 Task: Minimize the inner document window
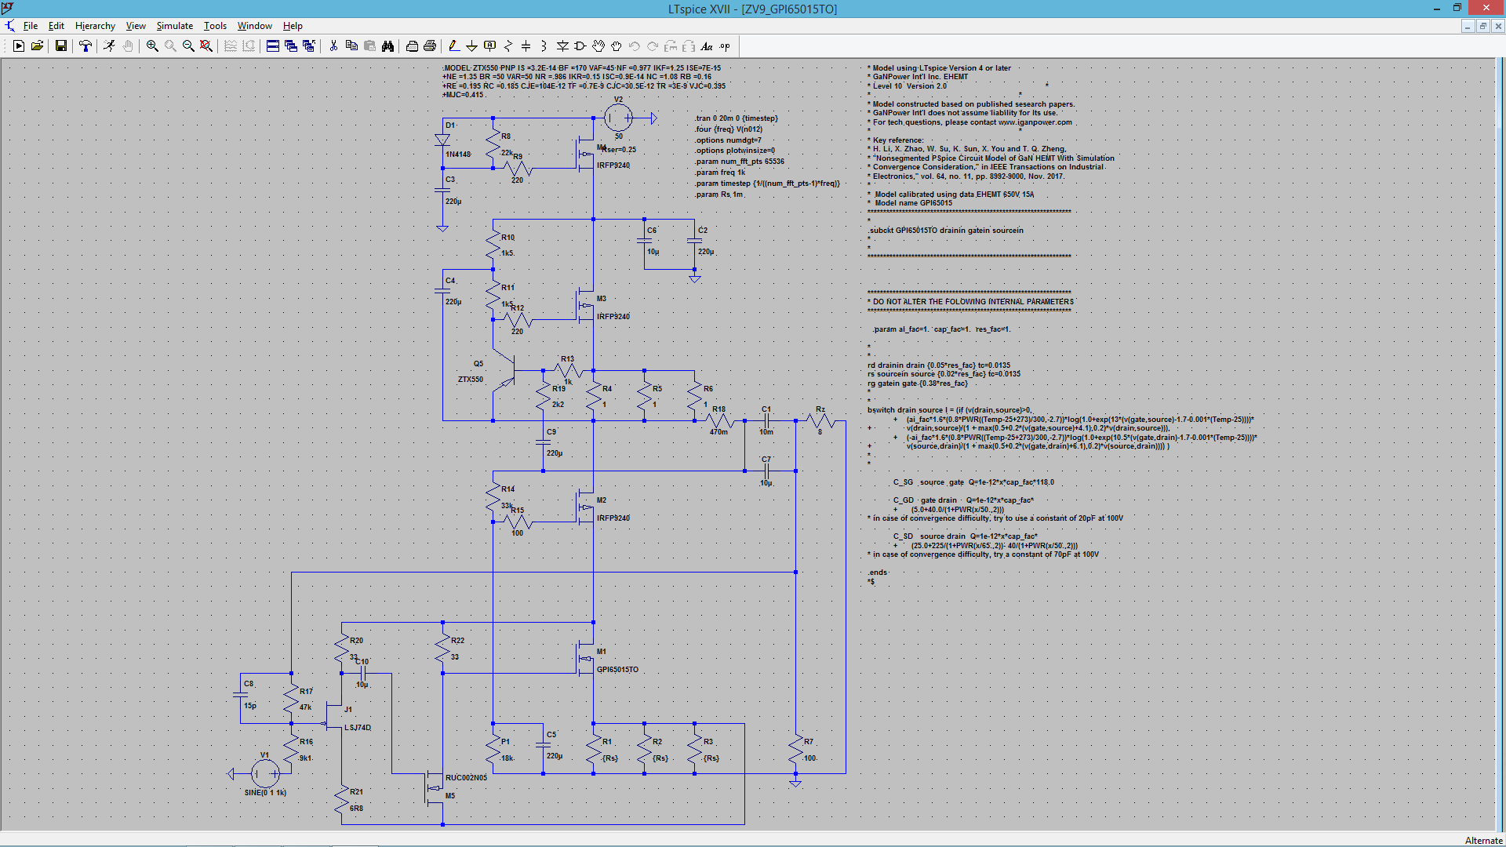[1468, 26]
